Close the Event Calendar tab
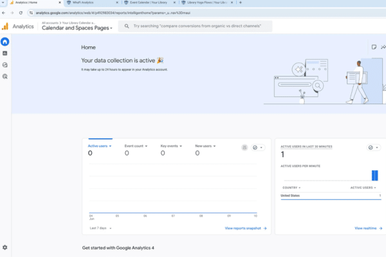Viewport: 386px width, 257px height. (174, 3)
